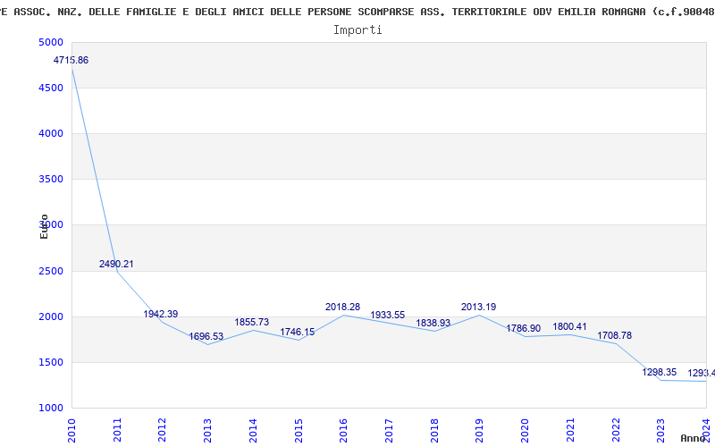Screen dimensions: 715x447
Task: Click the 2018.28 peak value label
Action: (342, 307)
